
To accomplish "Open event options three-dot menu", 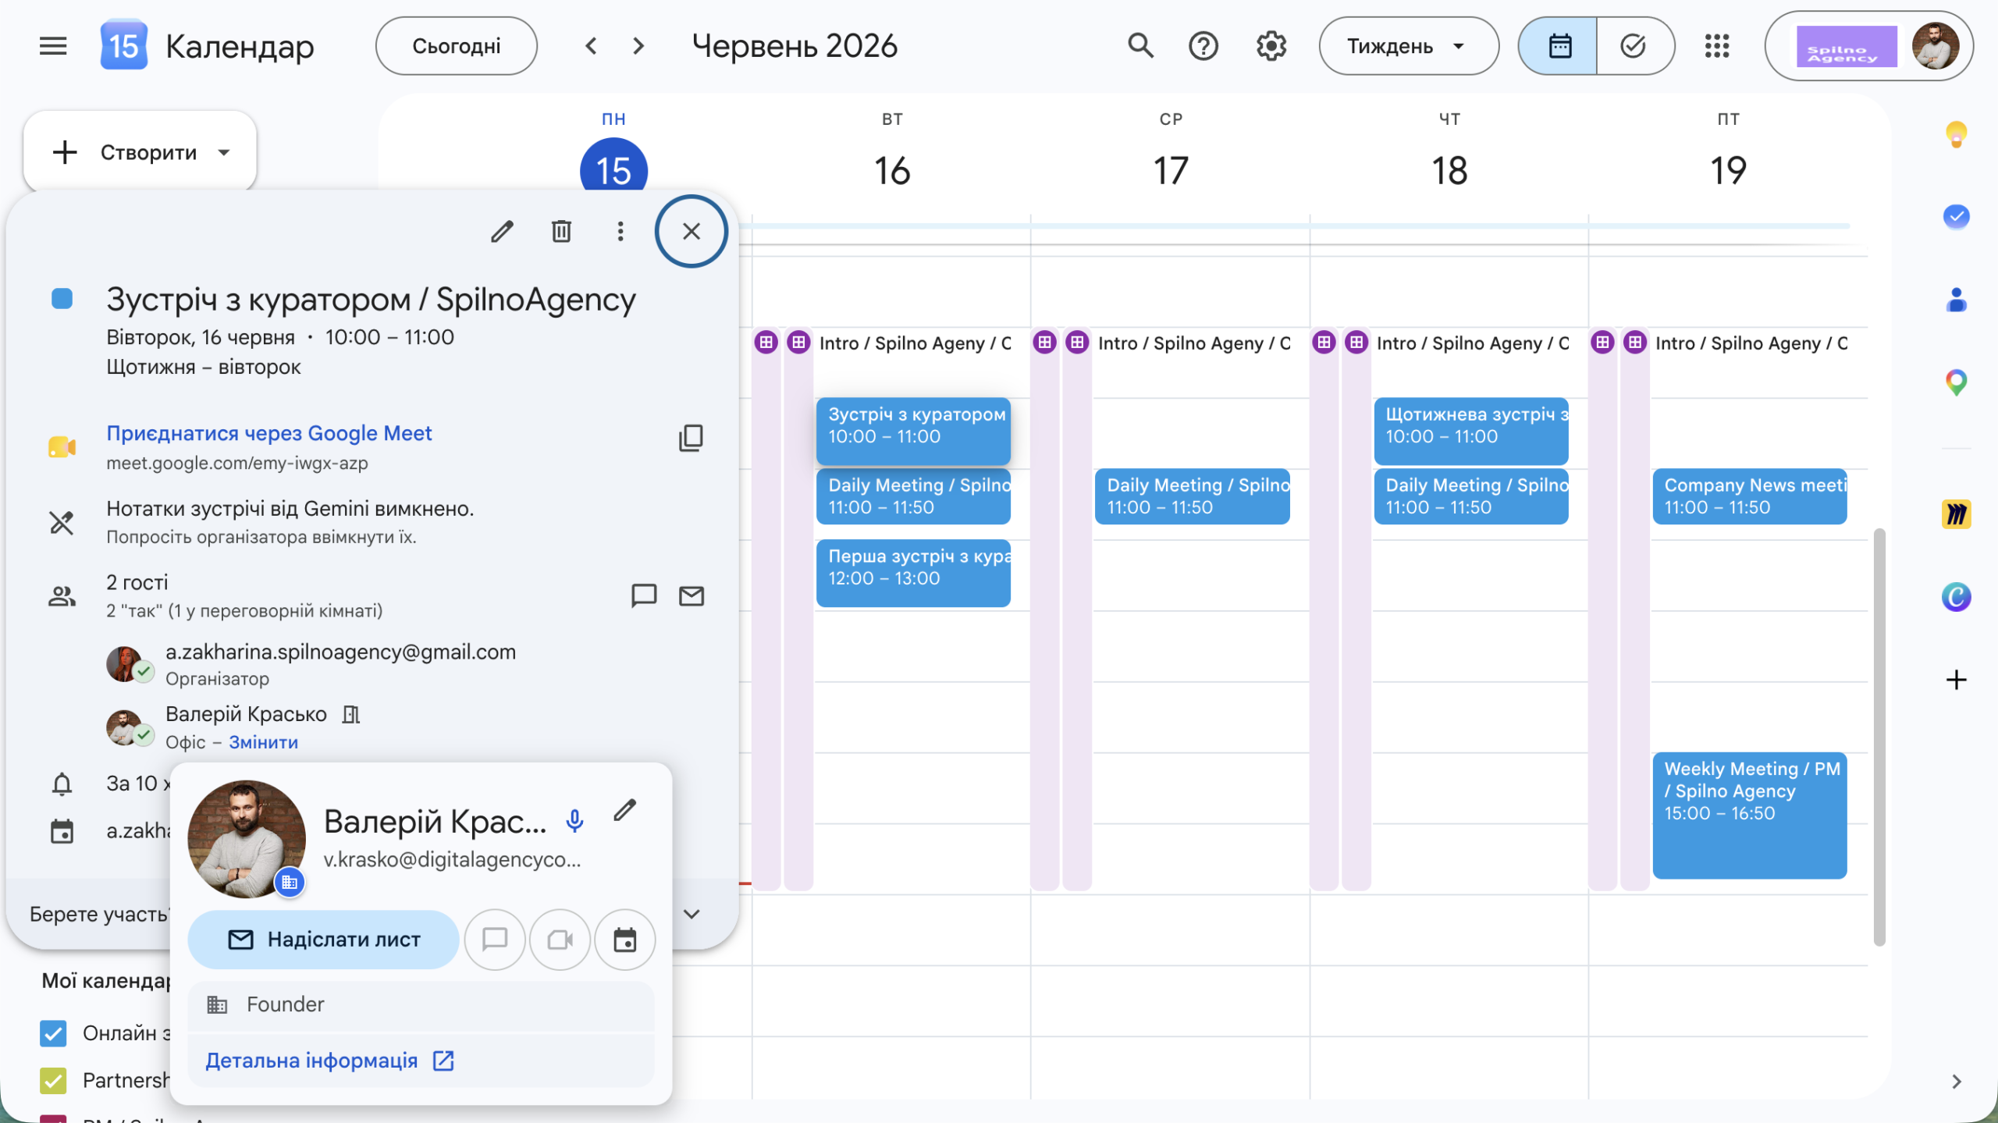I will [x=620, y=231].
